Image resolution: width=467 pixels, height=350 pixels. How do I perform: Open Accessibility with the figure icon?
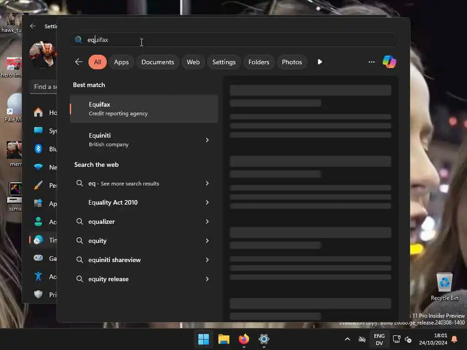point(43,277)
